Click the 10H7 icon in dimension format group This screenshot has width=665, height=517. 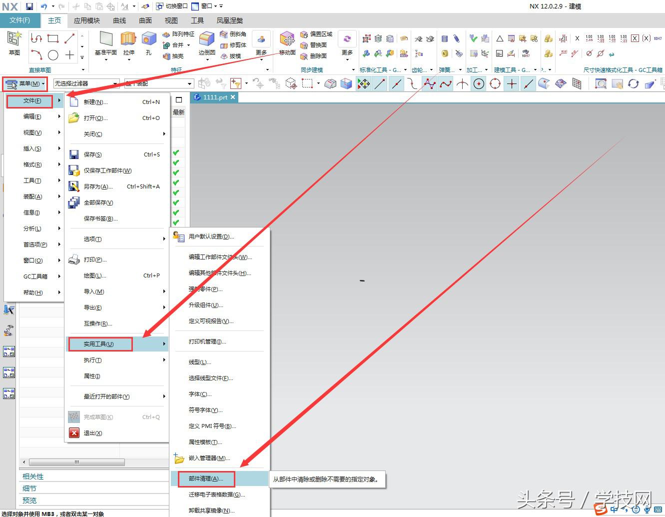click(x=658, y=38)
